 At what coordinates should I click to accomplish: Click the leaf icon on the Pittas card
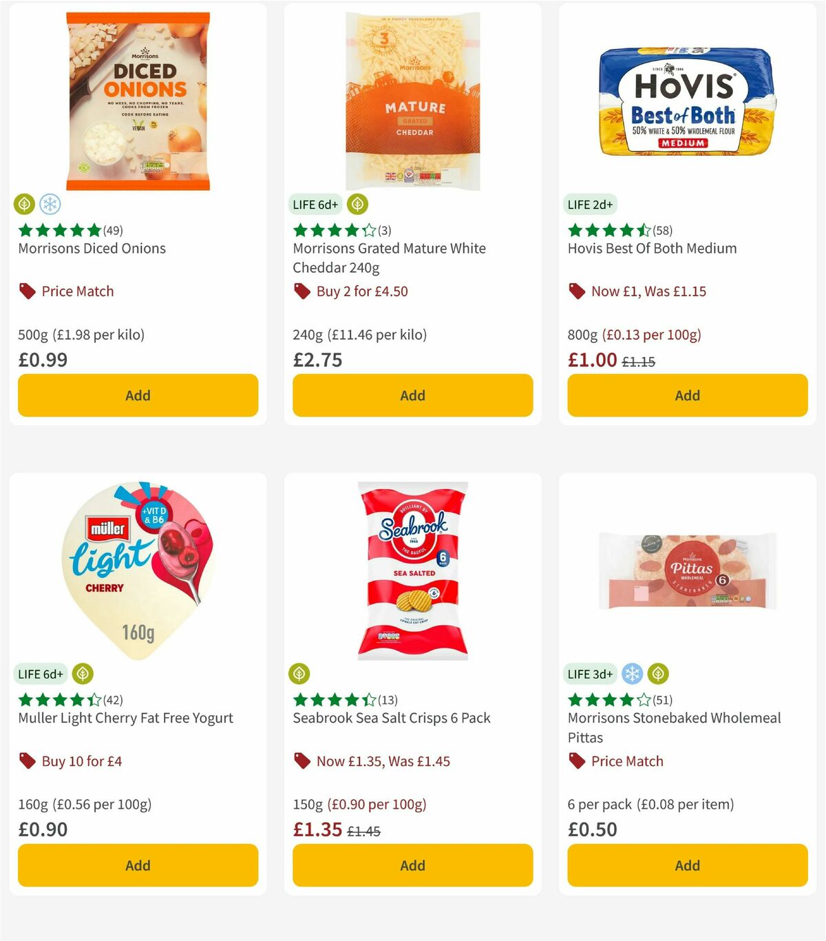(x=657, y=674)
